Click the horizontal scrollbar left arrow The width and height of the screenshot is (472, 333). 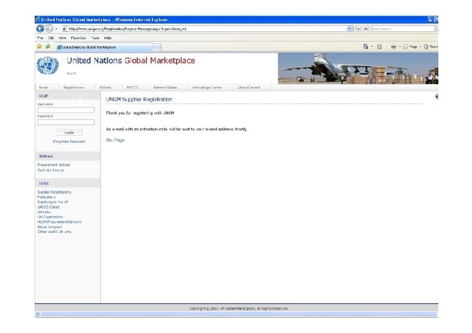click(x=38, y=314)
